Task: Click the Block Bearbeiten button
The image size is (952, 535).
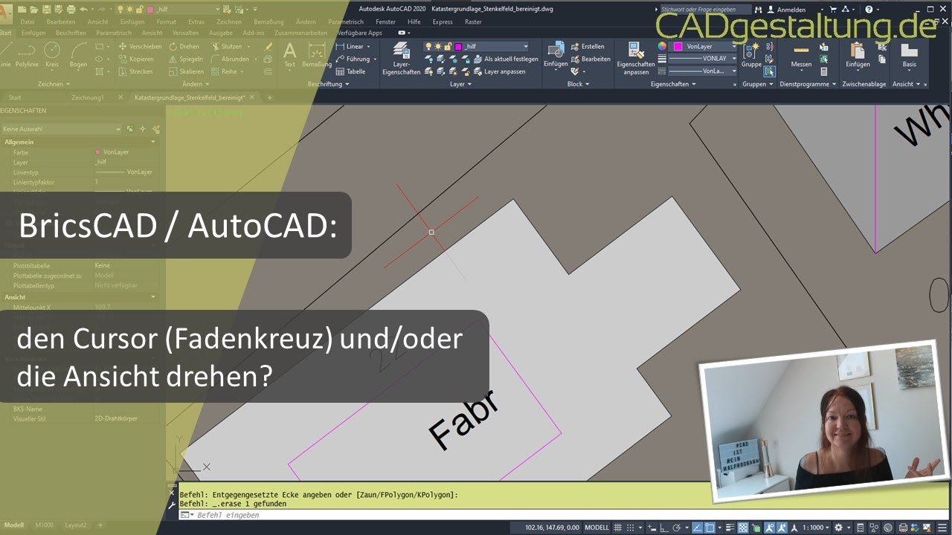Action: pyautogui.click(x=591, y=59)
